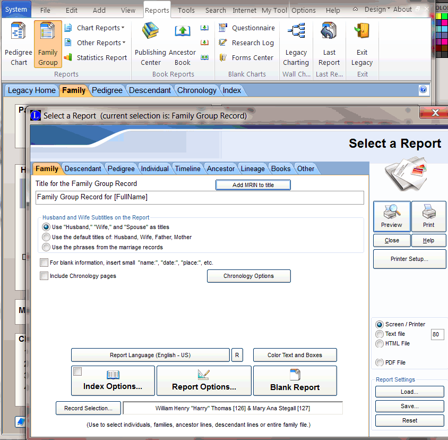Image resolution: width=448 pixels, height=440 pixels.
Task: Open the Forms Center icon
Action: tap(223, 57)
